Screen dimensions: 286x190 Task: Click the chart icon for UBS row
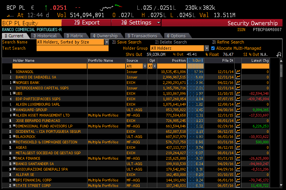[x=238, y=93]
